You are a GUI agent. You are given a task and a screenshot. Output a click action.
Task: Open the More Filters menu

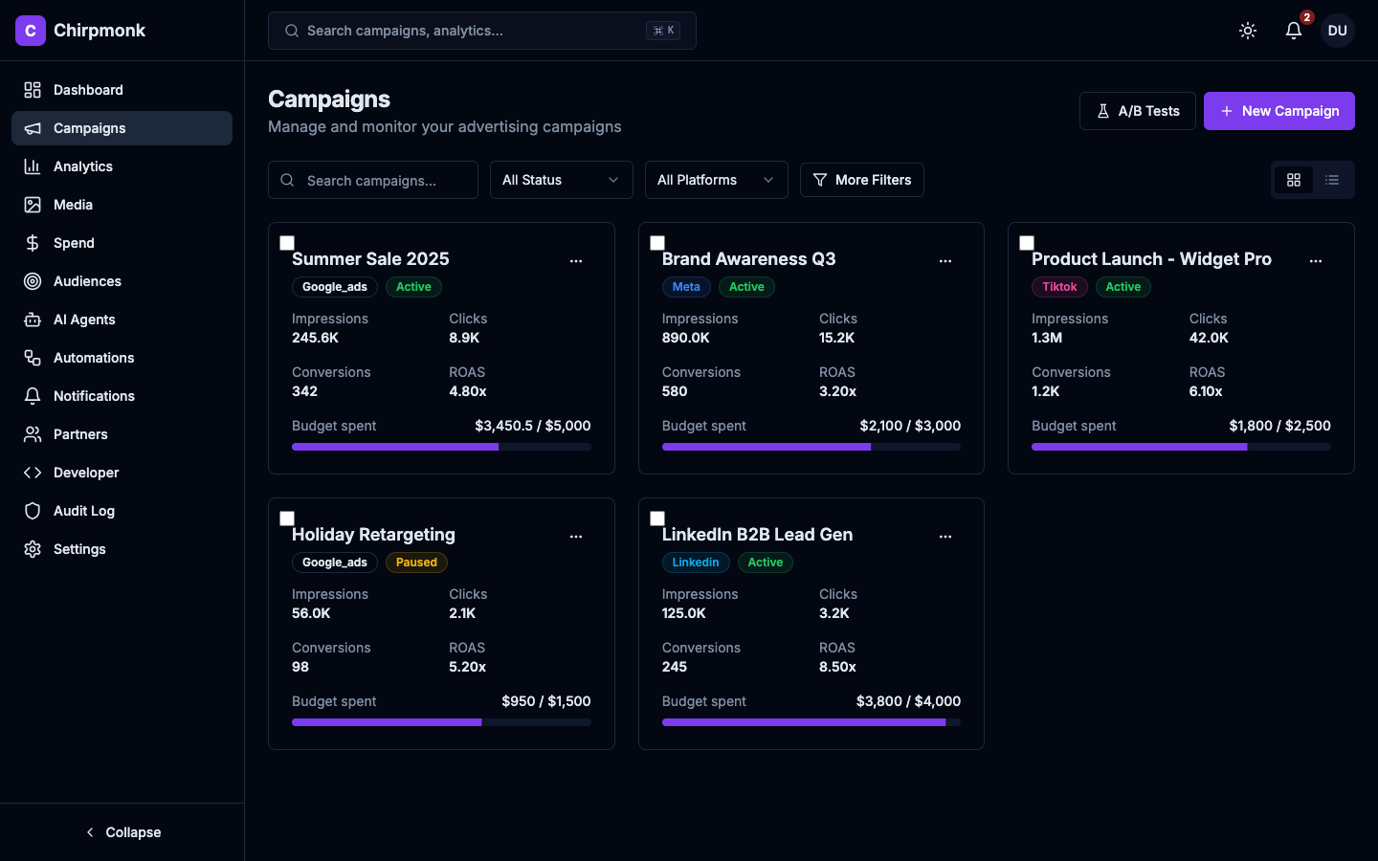861,180
